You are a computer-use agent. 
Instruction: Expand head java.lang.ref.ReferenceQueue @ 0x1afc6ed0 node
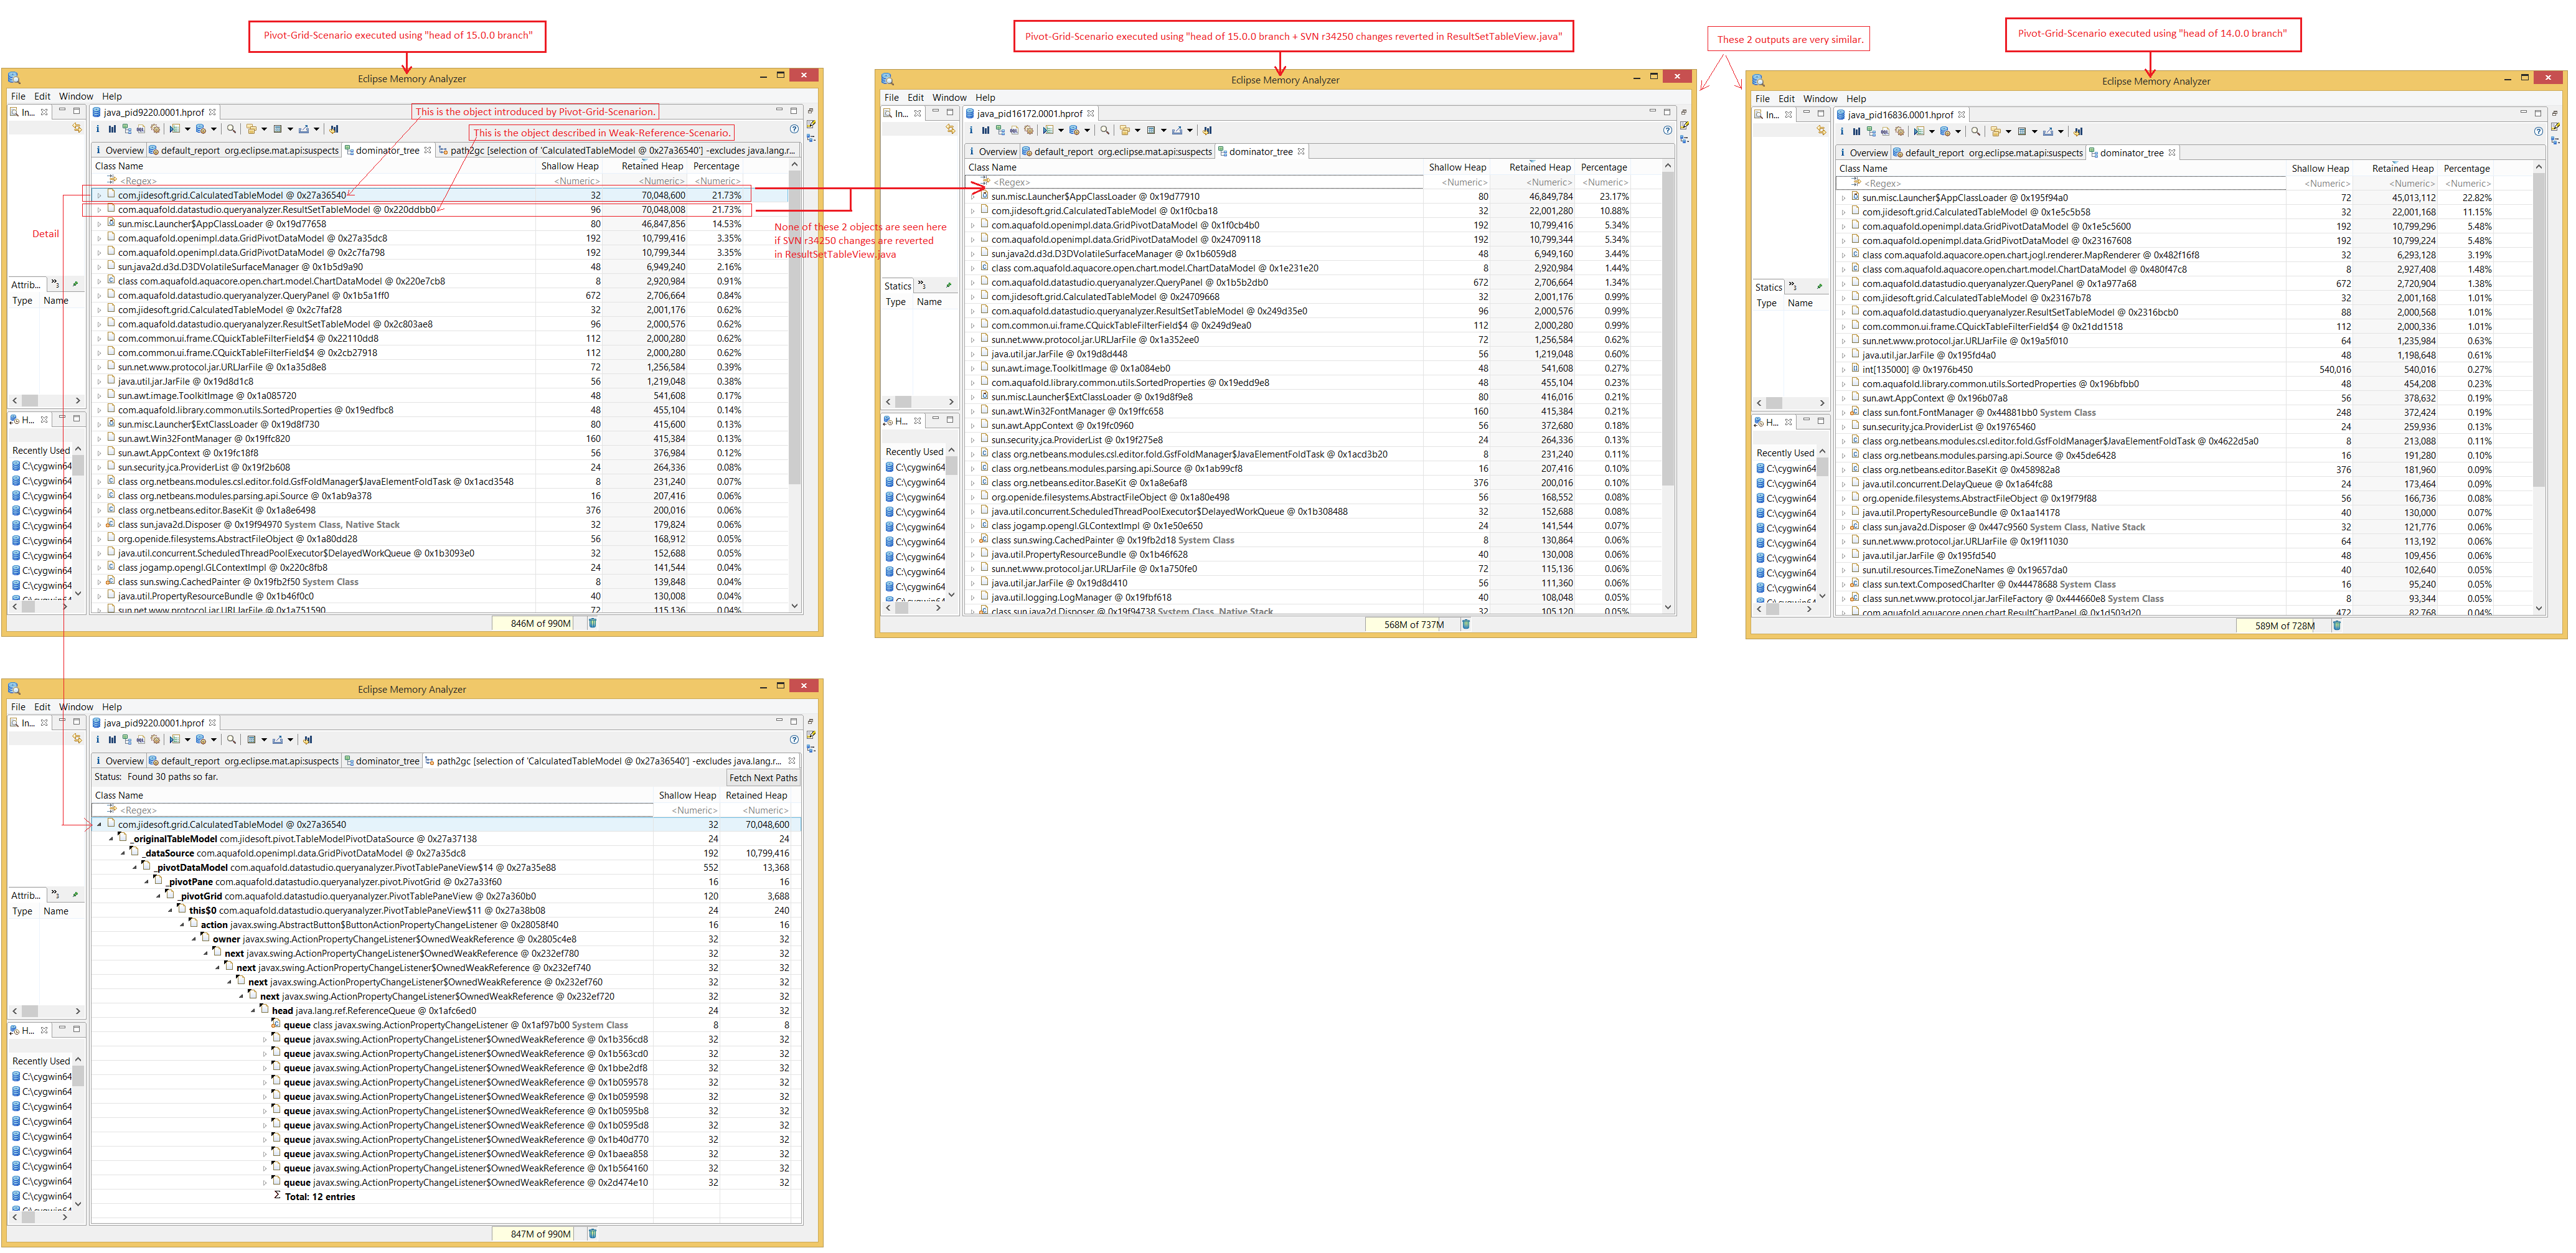(x=252, y=1010)
